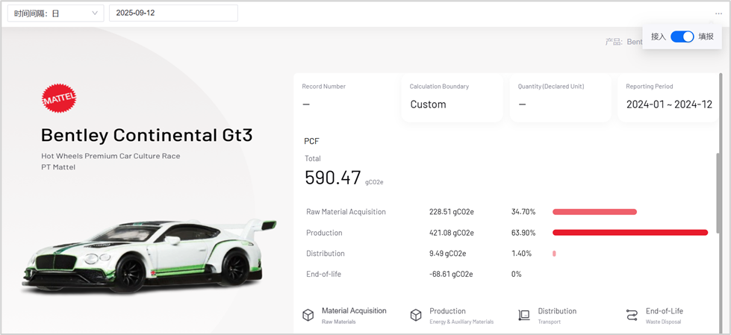Image resolution: width=731 pixels, height=335 pixels.
Task: Expand the 时间间隔 dropdown
Action: (x=56, y=13)
